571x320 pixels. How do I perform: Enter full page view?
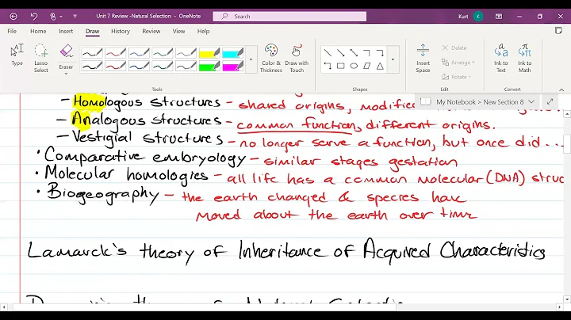550,102
